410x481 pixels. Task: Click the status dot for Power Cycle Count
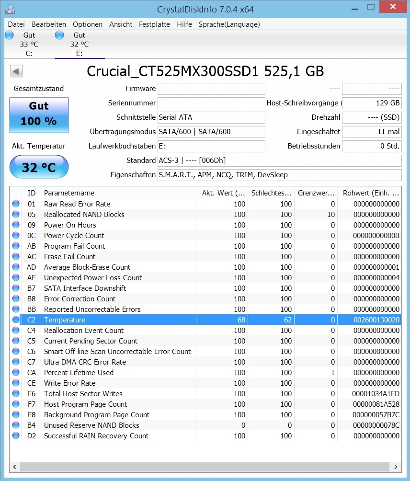coord(16,235)
